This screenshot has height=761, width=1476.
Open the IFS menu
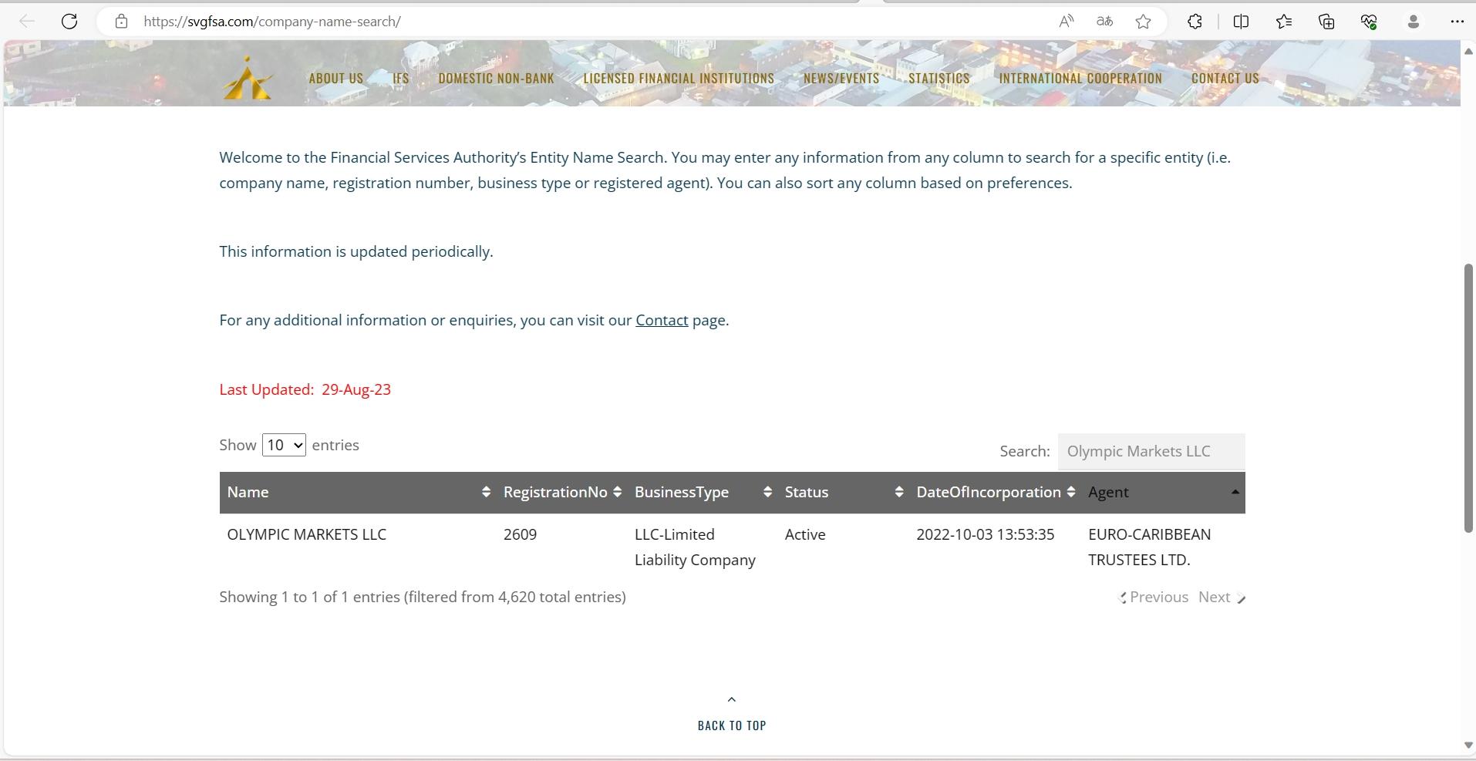click(401, 78)
